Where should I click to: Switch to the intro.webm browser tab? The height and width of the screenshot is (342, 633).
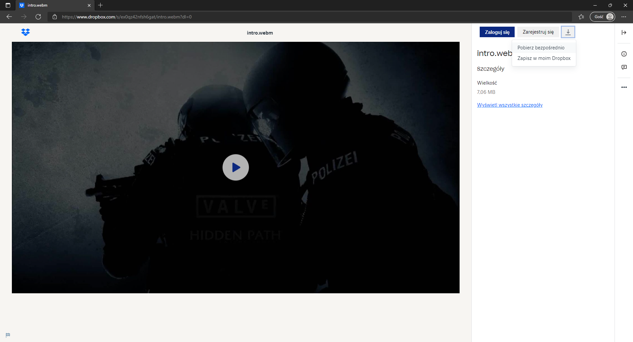click(x=55, y=5)
